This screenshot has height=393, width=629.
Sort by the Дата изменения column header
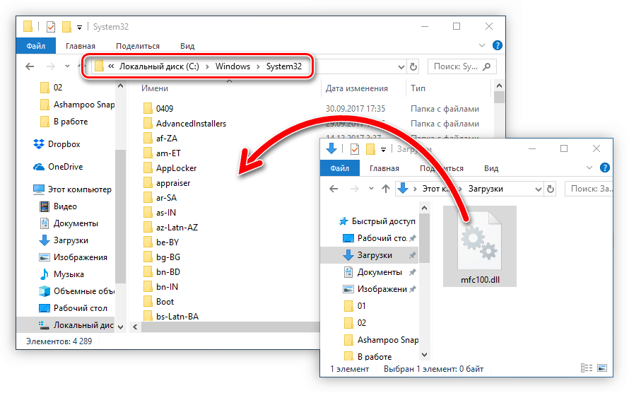(x=357, y=88)
